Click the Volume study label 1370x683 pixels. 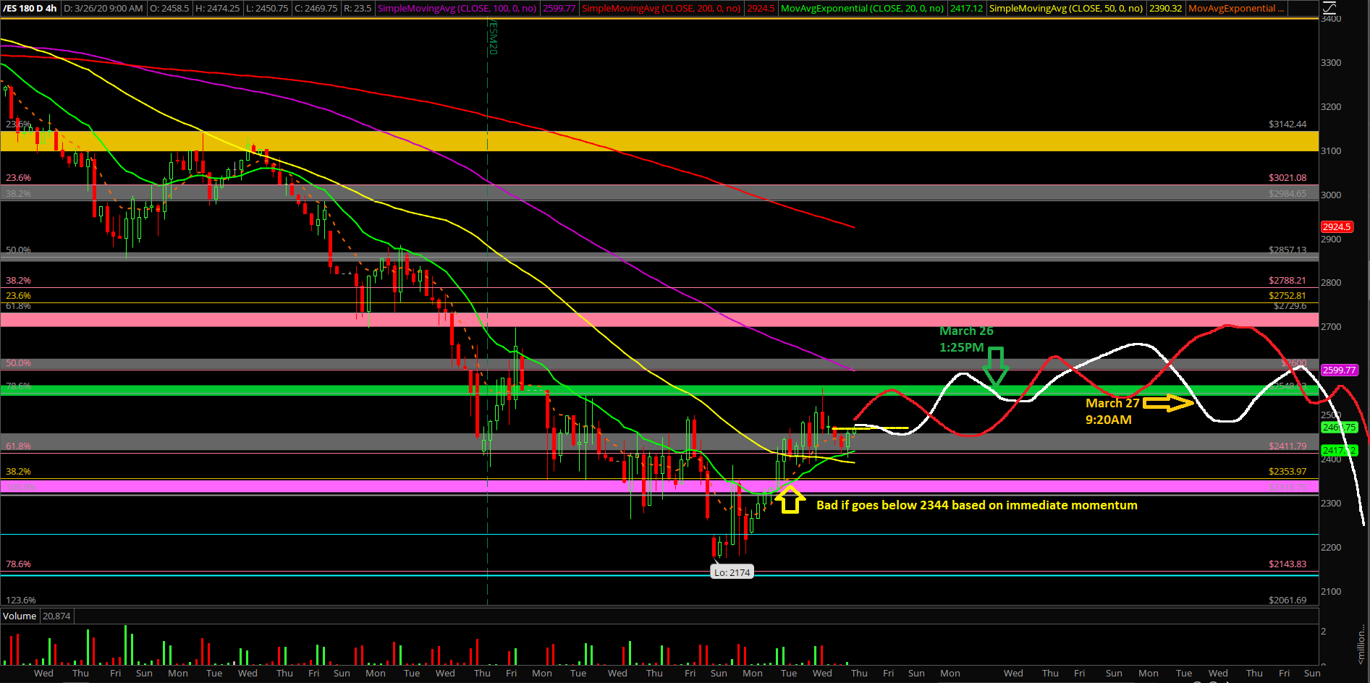pyautogui.click(x=20, y=616)
